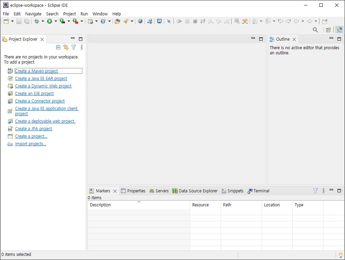Open the Navigate menu
345x260 pixels.
[33, 14]
